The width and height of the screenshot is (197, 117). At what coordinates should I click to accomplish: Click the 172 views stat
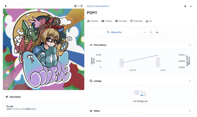[x=121, y=21]
